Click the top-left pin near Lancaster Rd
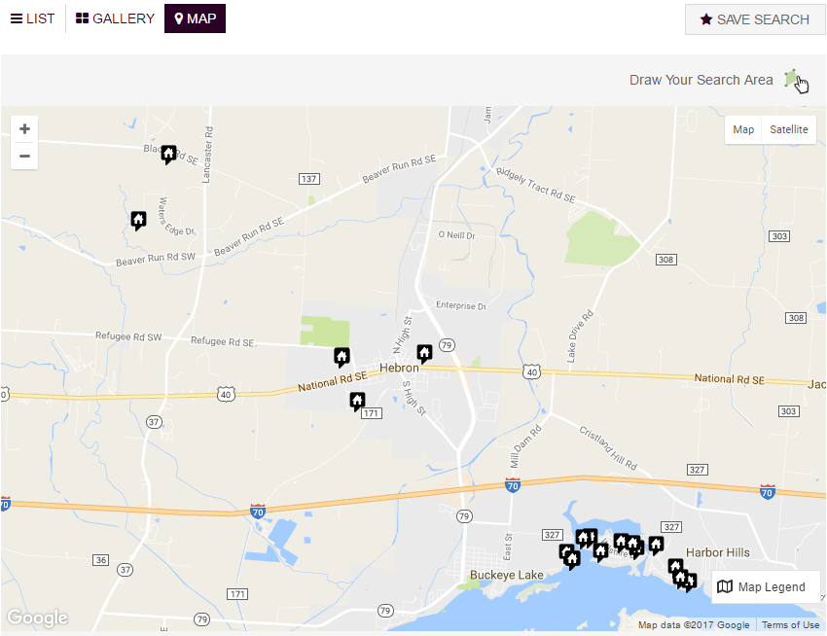827x636 pixels. (167, 154)
